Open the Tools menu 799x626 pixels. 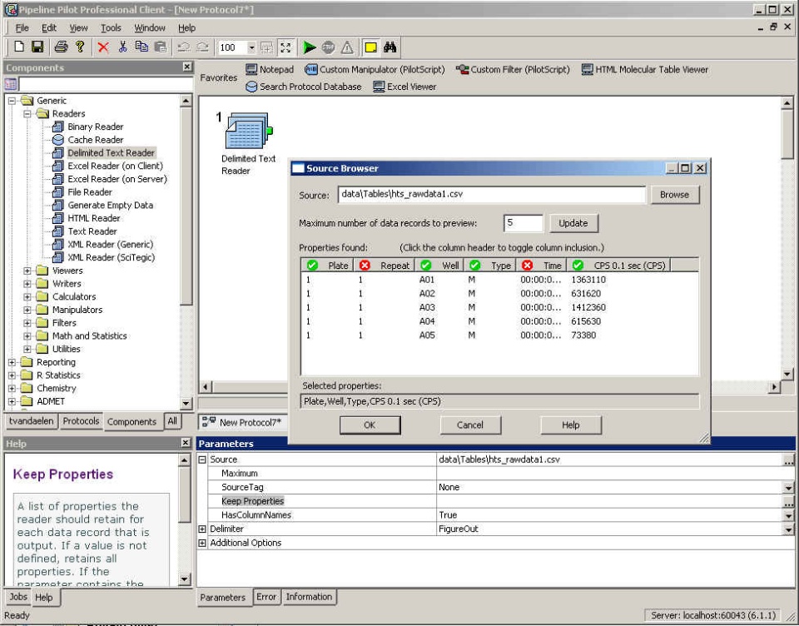(x=111, y=28)
